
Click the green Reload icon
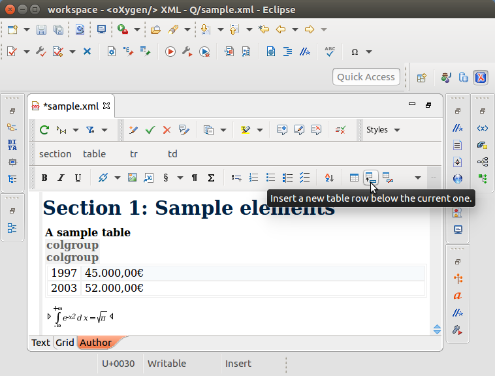pos(44,130)
